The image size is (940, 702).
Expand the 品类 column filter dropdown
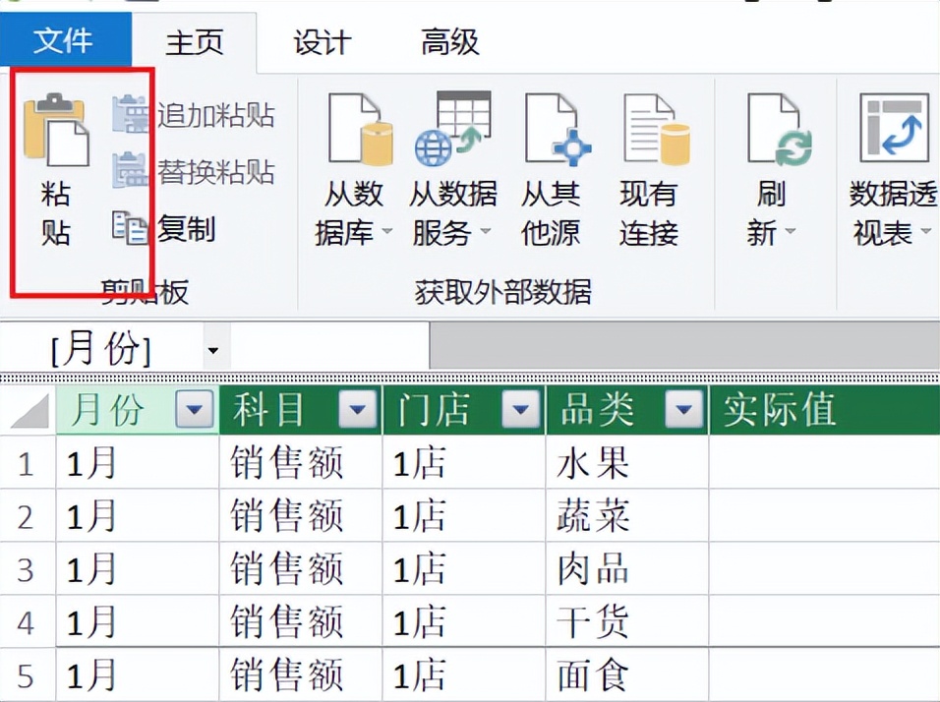683,409
